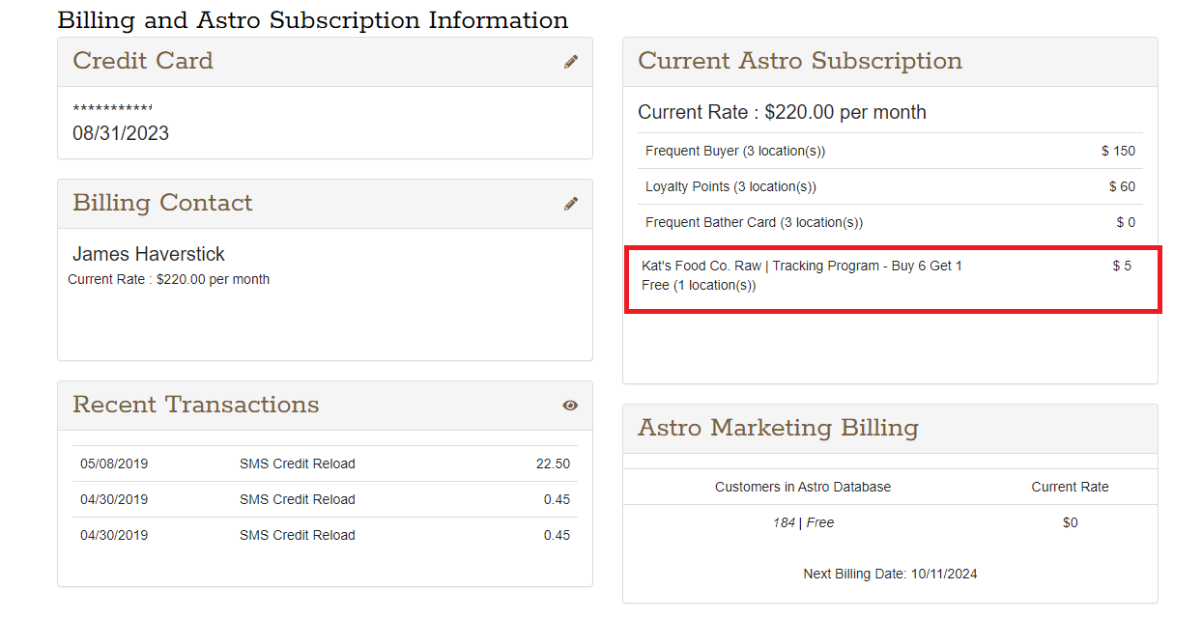Click the Current Astro Subscription header
Viewport: 1202px width, 618px height.
click(x=800, y=61)
